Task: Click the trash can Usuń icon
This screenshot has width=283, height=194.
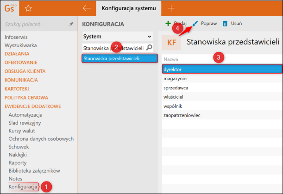Action: click(225, 24)
